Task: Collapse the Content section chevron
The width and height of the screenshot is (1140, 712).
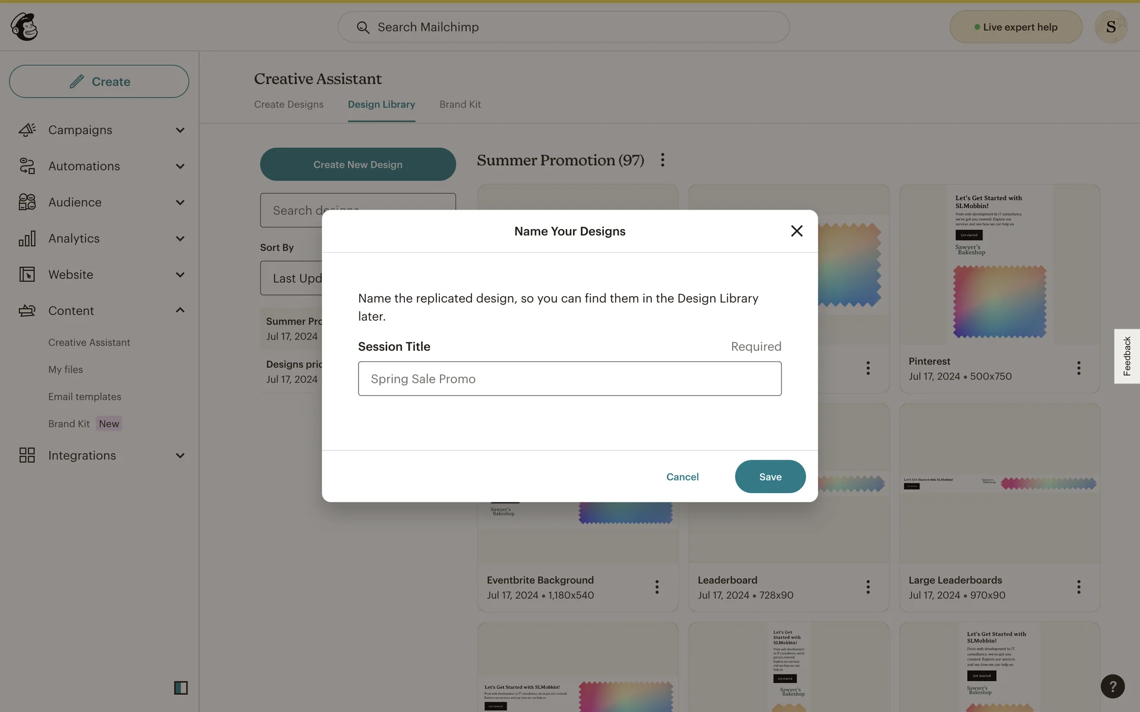Action: coord(180,310)
